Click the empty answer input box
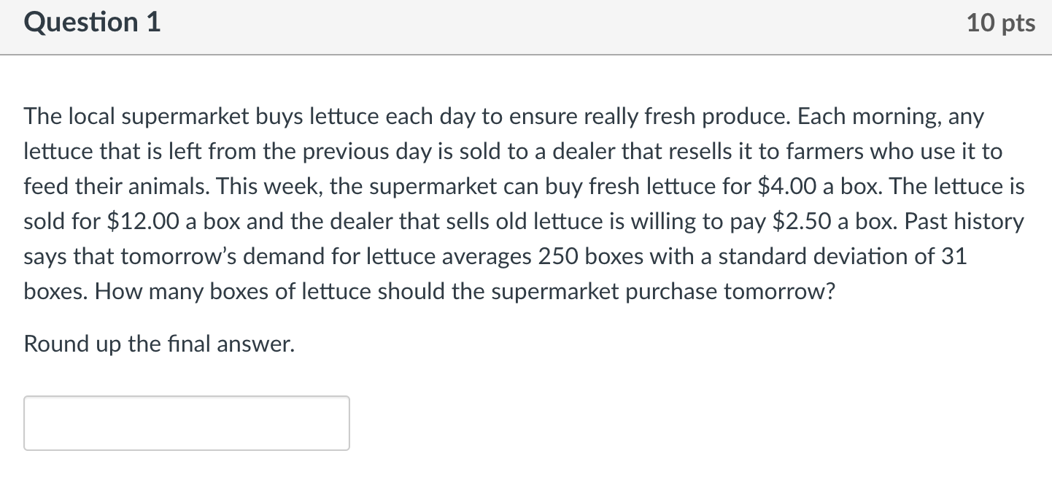 187,423
